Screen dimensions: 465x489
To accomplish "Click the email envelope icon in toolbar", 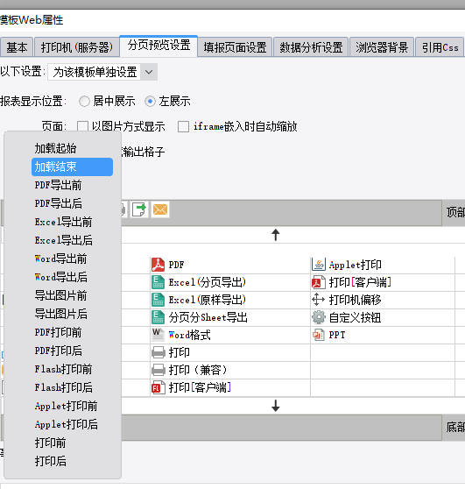I will pyautogui.click(x=160, y=209).
